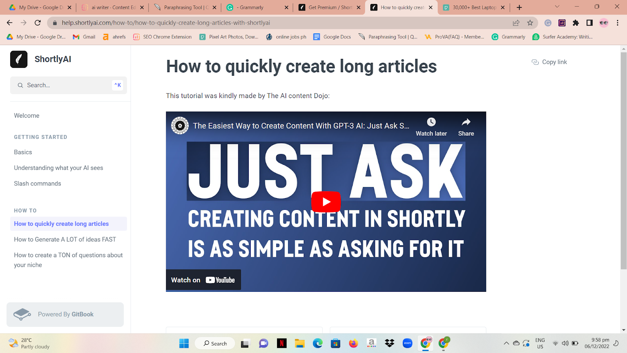Open the video channel avatar icon
The image size is (627, 353).
point(180,126)
